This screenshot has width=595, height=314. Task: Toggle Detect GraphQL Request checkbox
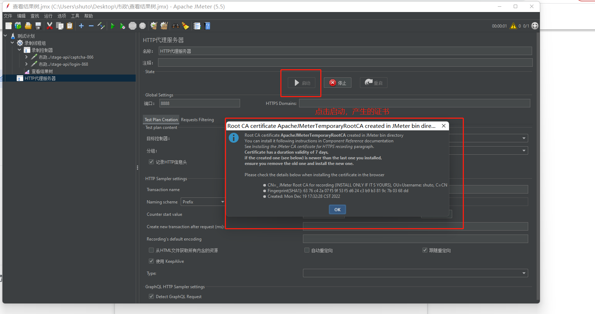[x=151, y=296]
